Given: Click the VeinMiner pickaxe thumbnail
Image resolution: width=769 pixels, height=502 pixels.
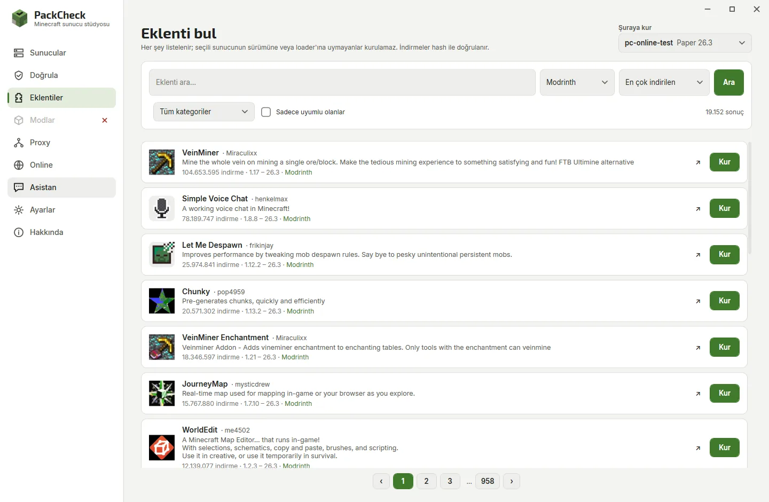Looking at the screenshot, I should click(162, 162).
